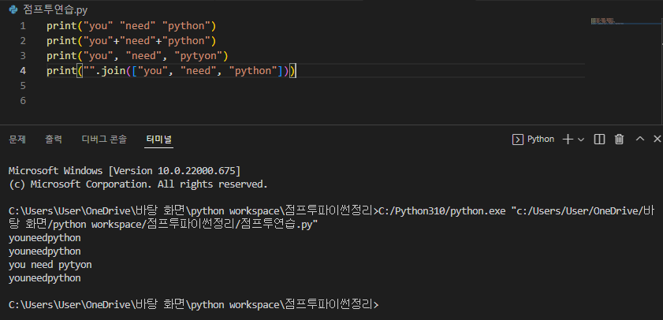
Task: Click the last terminal prompt line
Action: [194, 305]
